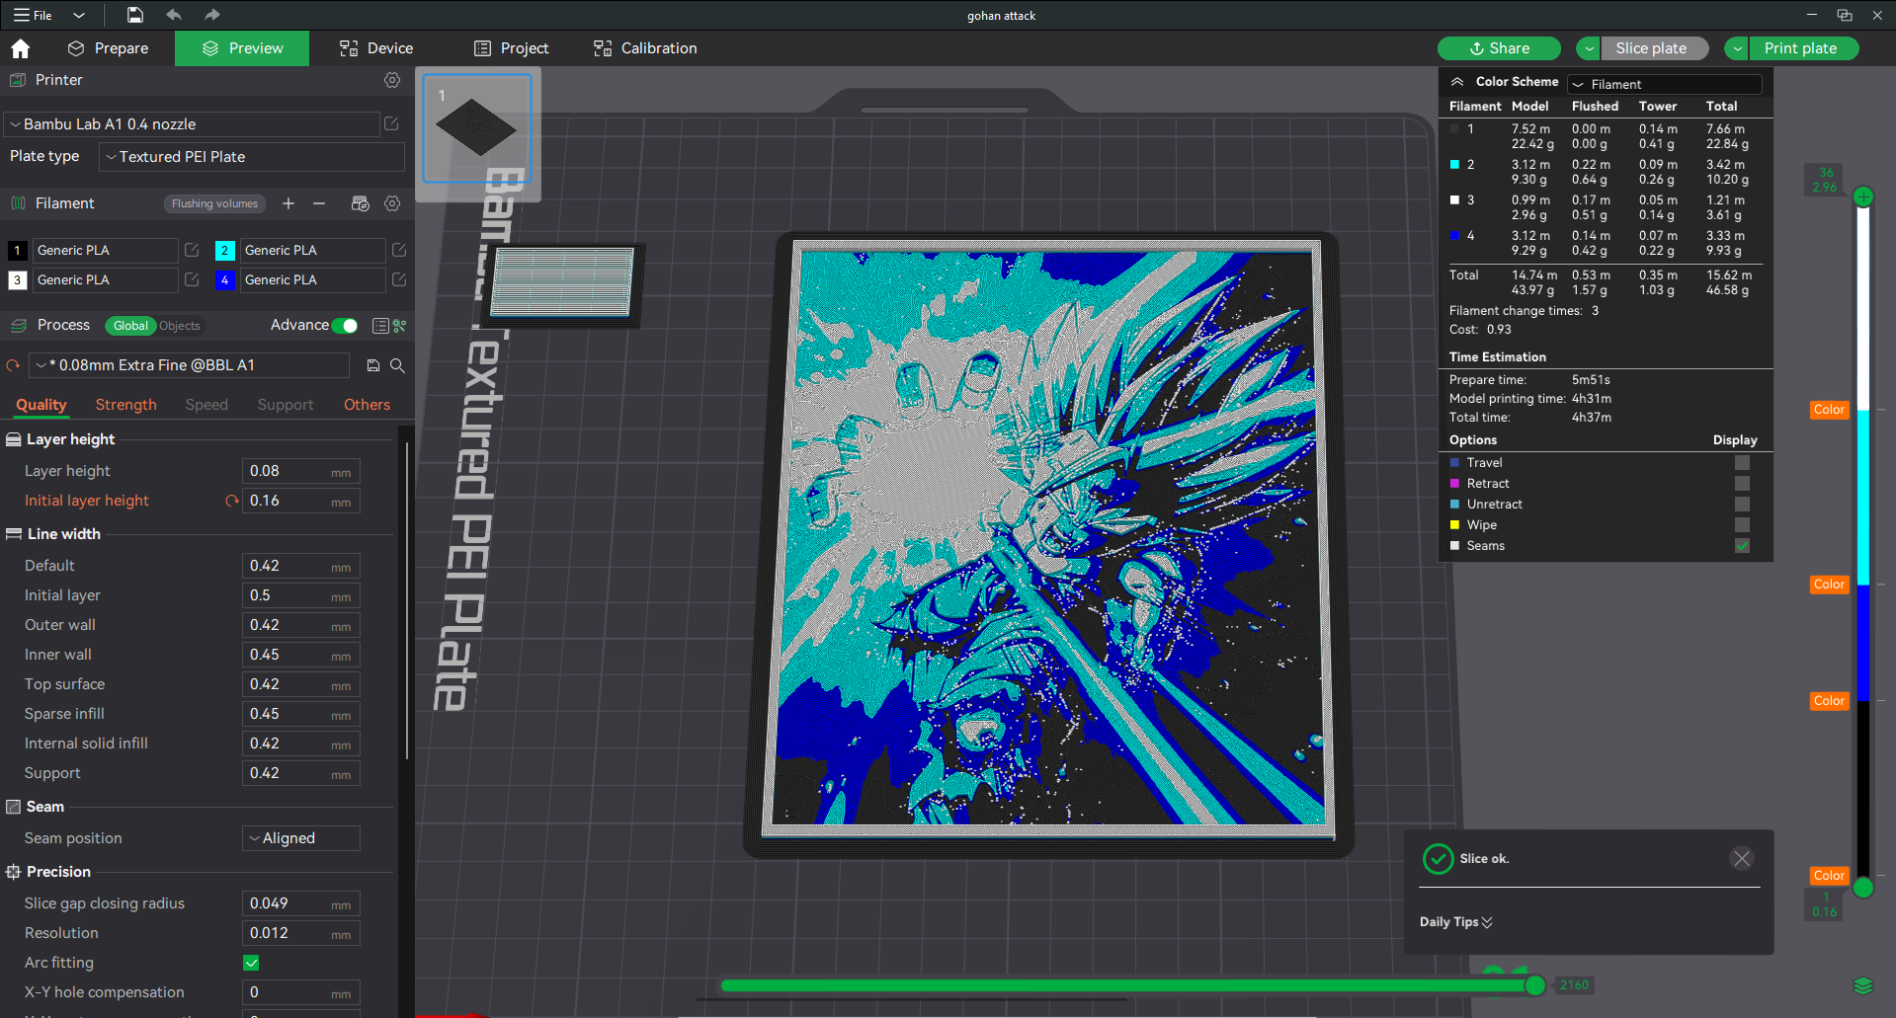Click the home icon
The width and height of the screenshot is (1896, 1018).
[x=21, y=48]
